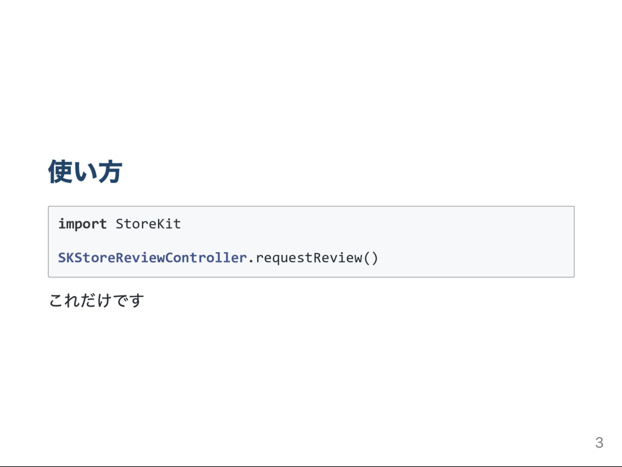Click the "これだけです" sentence
622x467 pixels.
tap(97, 300)
